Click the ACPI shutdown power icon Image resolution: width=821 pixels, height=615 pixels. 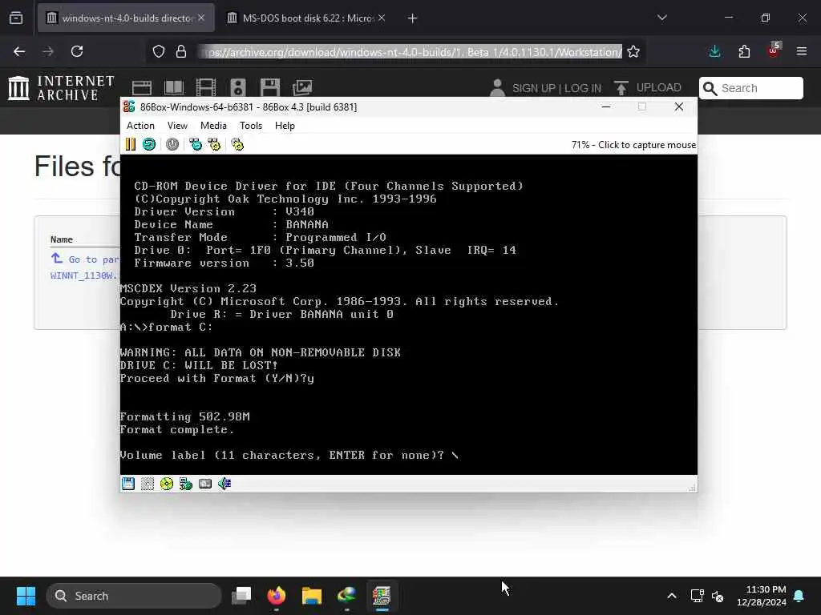172,144
